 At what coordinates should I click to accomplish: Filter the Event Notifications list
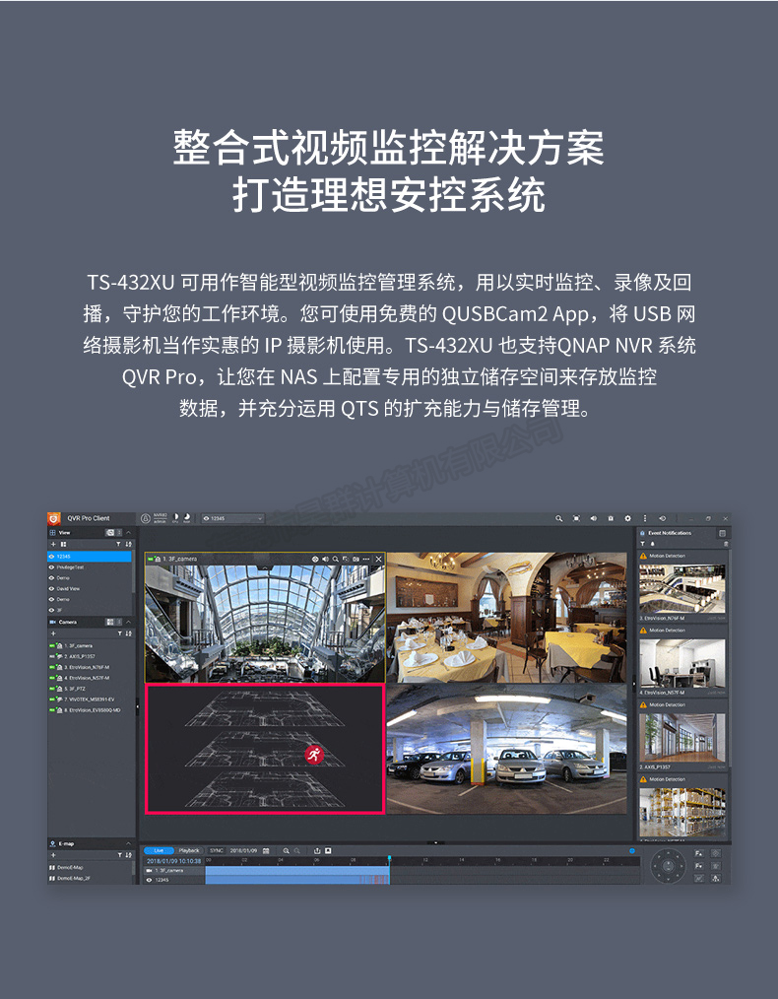[x=642, y=544]
